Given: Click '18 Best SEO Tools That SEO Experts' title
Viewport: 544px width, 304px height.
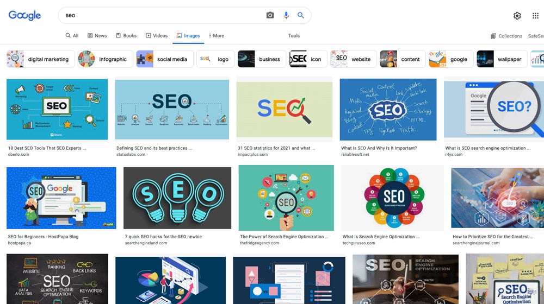Looking at the screenshot, I should (x=47, y=148).
